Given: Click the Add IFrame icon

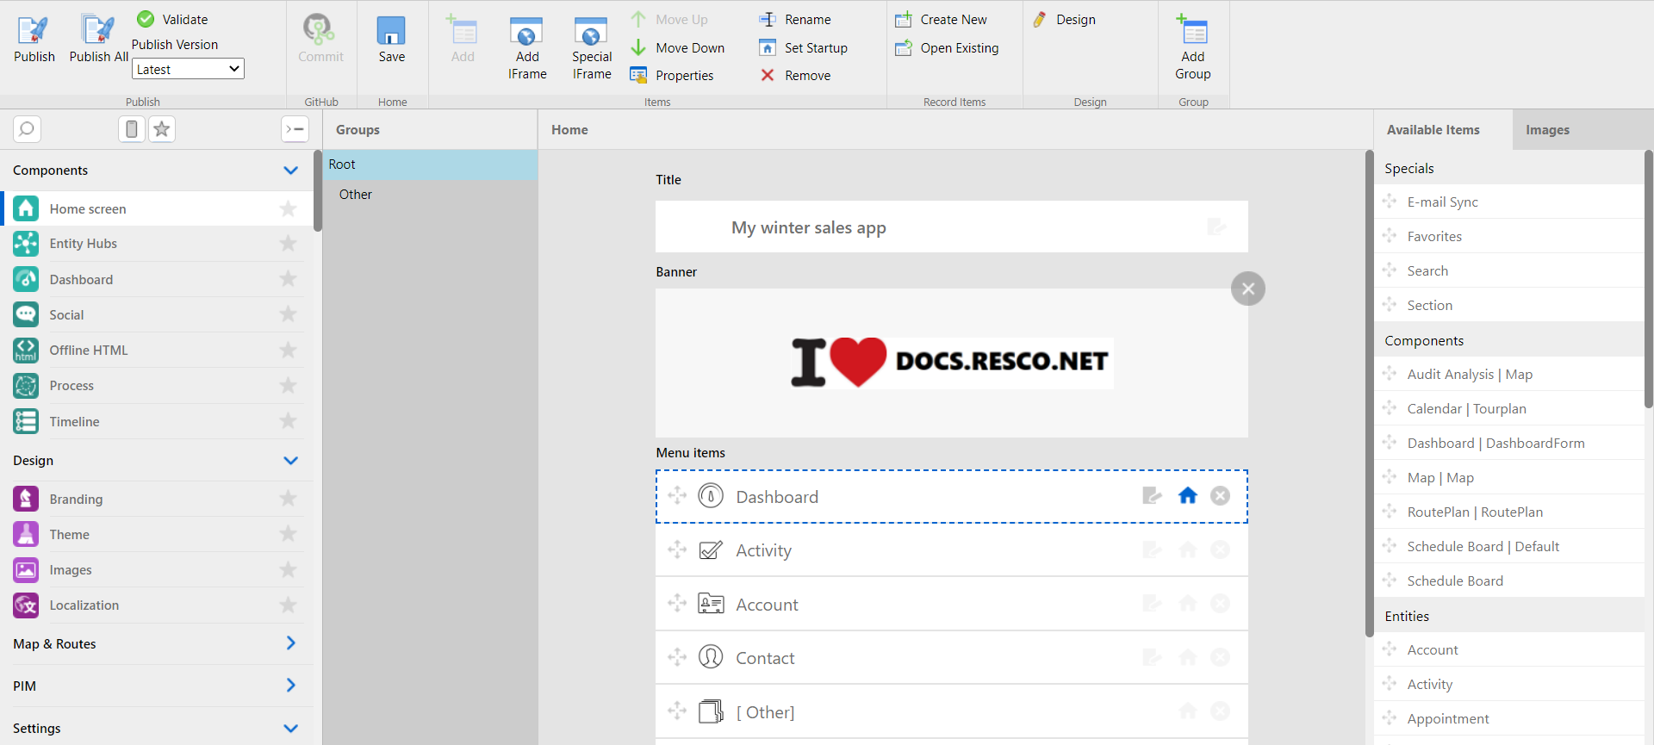Looking at the screenshot, I should pyautogui.click(x=526, y=32).
